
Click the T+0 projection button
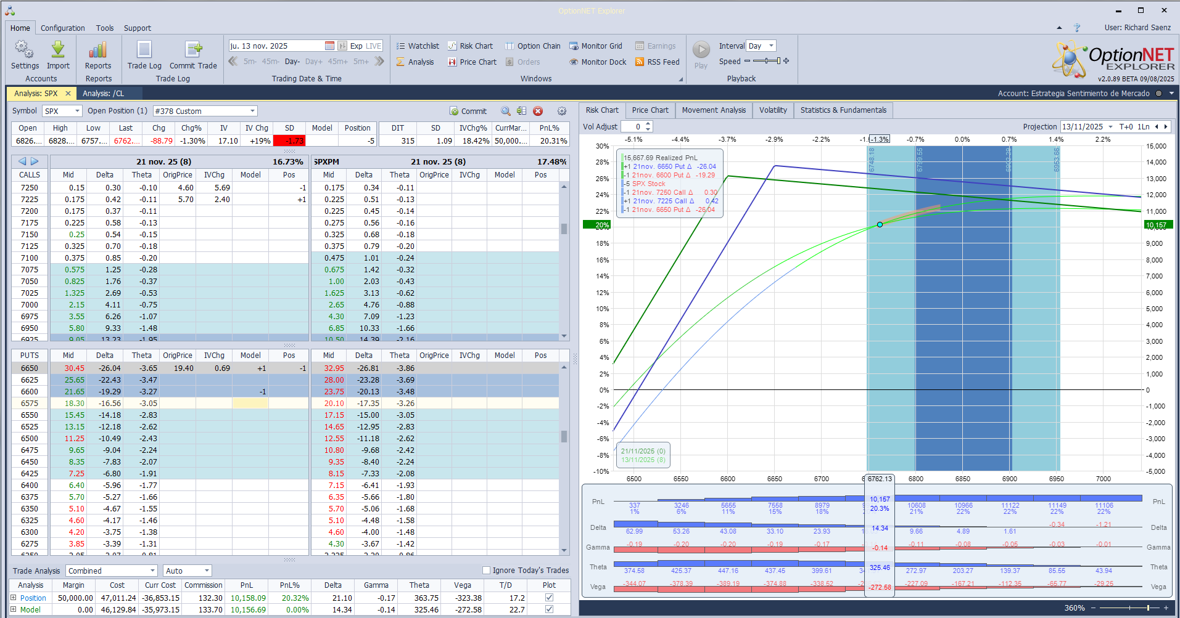click(x=1126, y=126)
